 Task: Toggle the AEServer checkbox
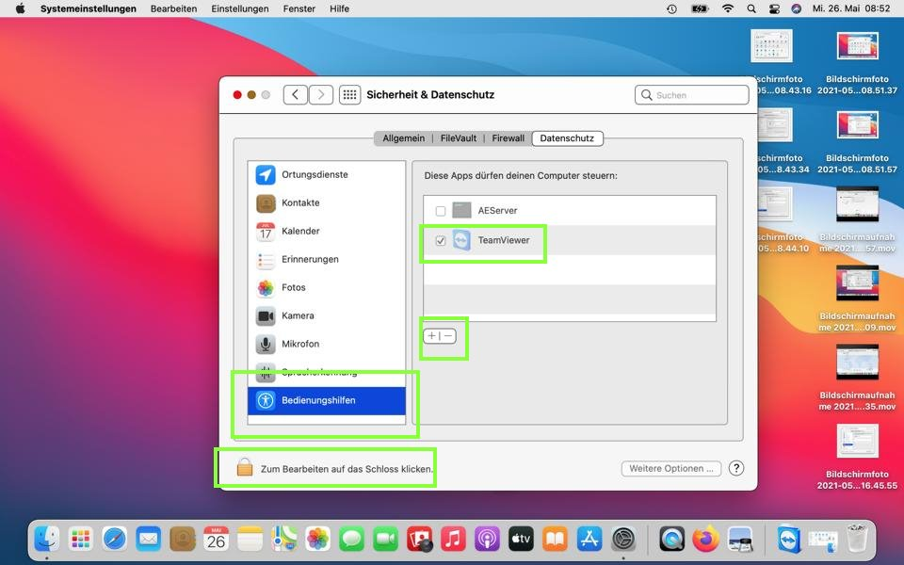pos(441,211)
